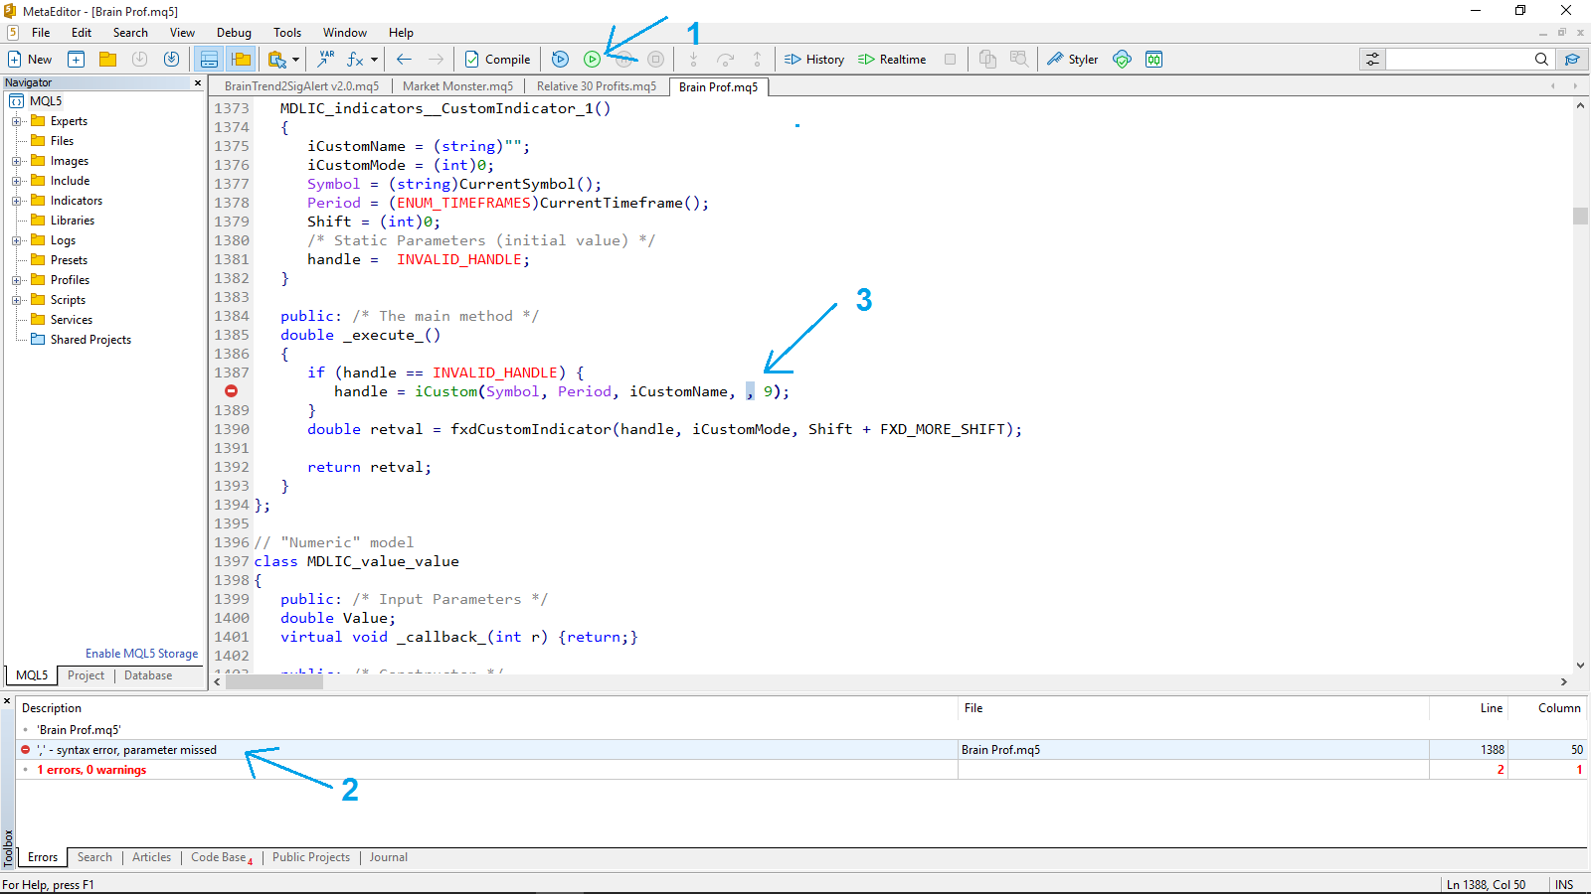This screenshot has width=1591, height=894.
Task: Click the VAR insert variable icon
Action: (326, 60)
